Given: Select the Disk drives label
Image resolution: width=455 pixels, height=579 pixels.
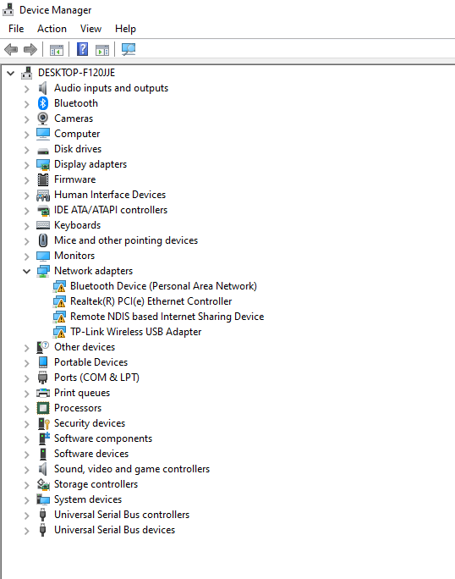Looking at the screenshot, I should (x=78, y=149).
